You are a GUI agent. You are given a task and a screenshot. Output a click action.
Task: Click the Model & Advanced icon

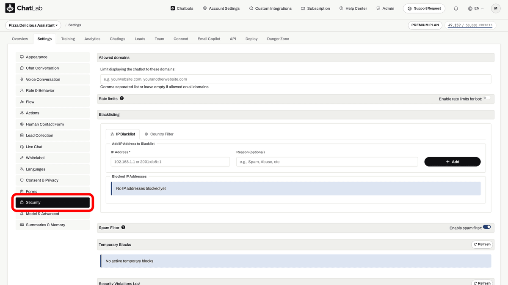(x=22, y=214)
